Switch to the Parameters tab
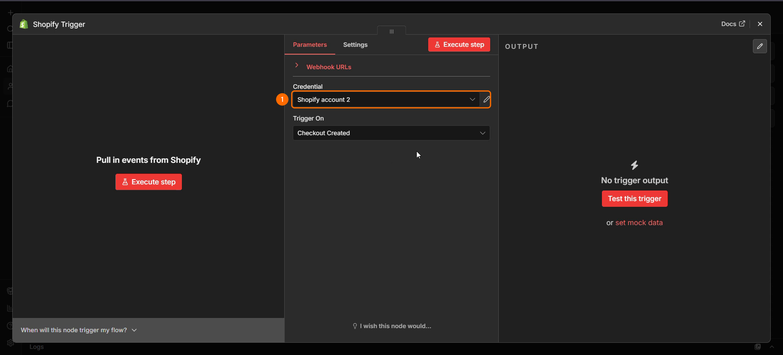Screen dimensions: 783x355 pyautogui.click(x=310, y=45)
